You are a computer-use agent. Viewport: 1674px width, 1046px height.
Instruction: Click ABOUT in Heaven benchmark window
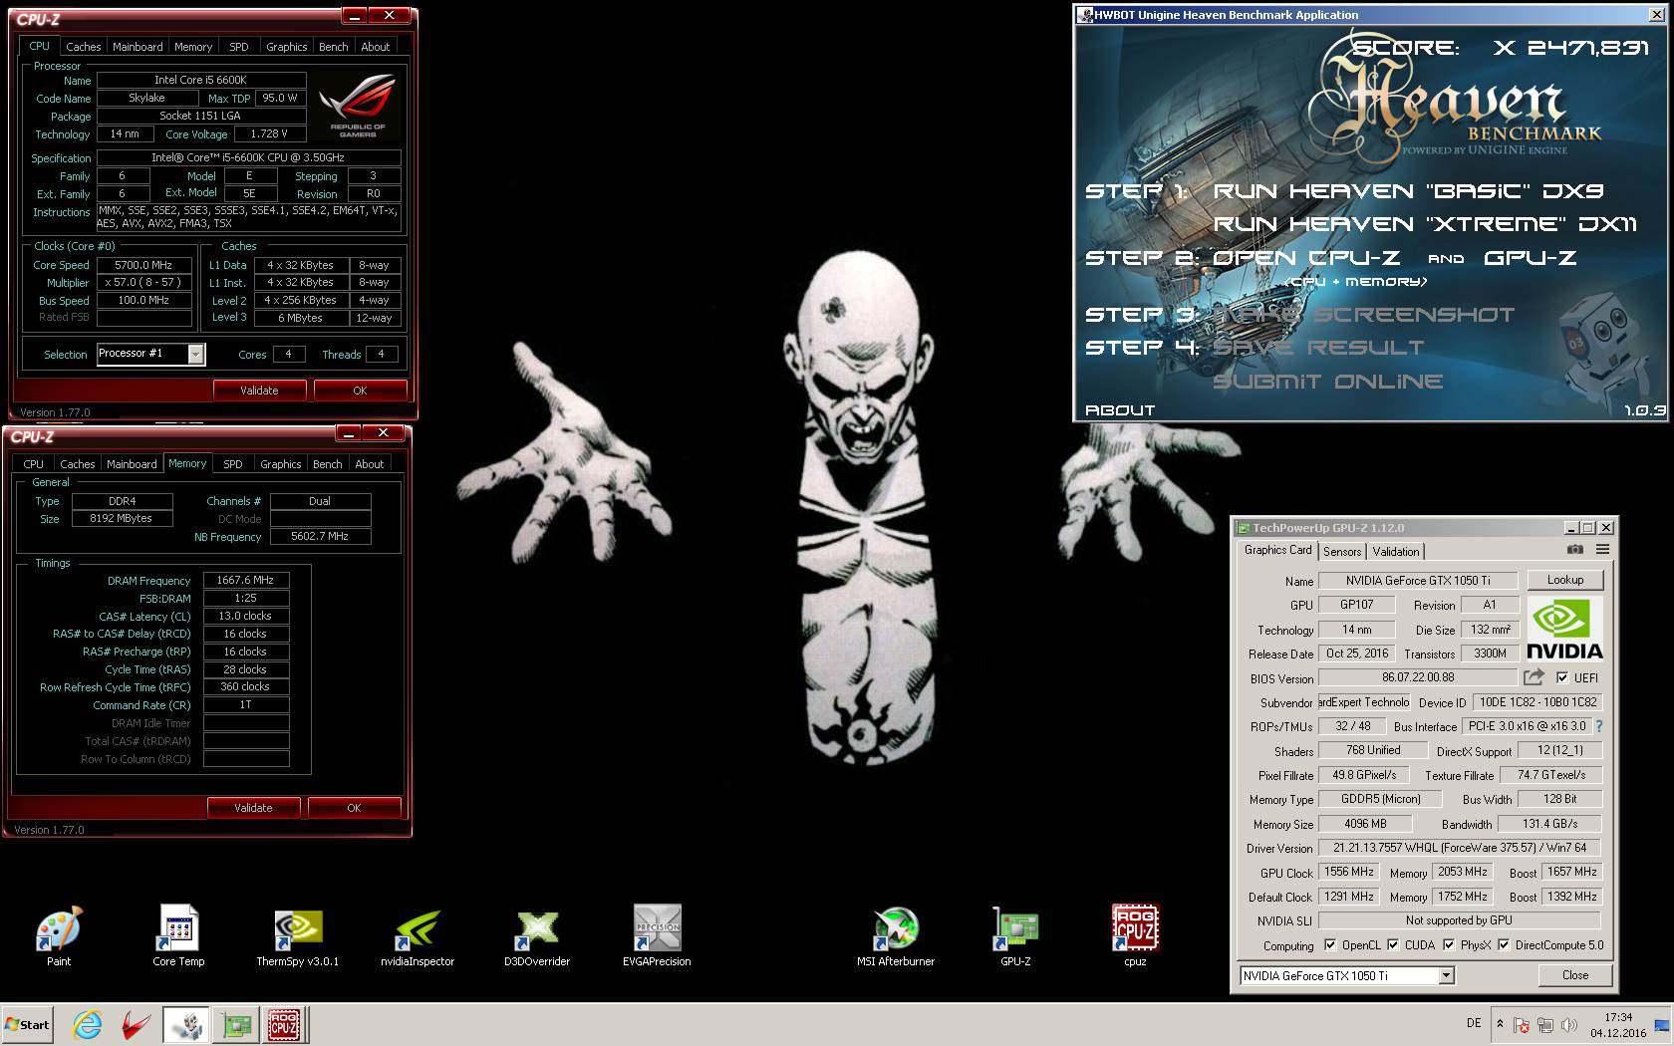pos(1120,410)
